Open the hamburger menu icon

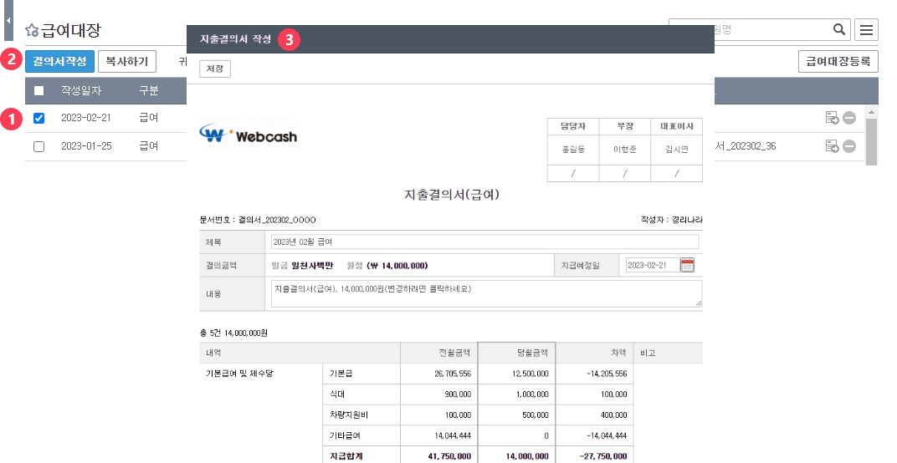click(866, 30)
